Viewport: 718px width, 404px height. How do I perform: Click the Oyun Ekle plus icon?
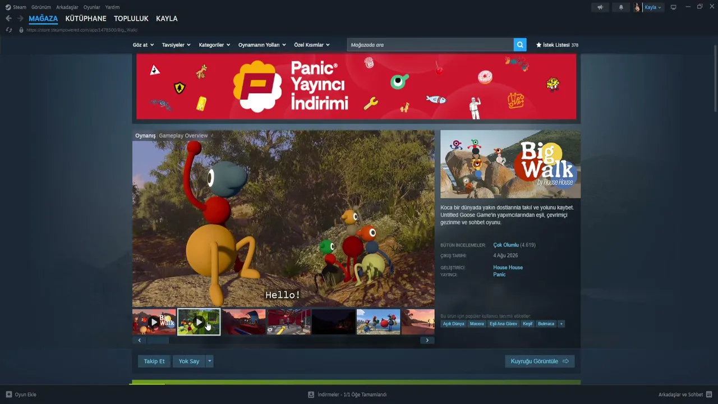click(9, 394)
